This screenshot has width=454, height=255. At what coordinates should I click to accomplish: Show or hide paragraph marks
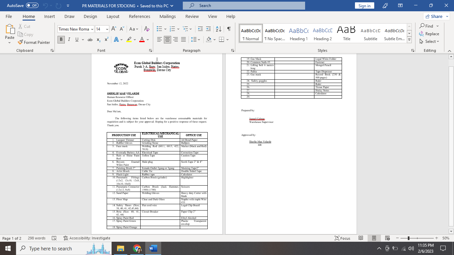pyautogui.click(x=229, y=29)
